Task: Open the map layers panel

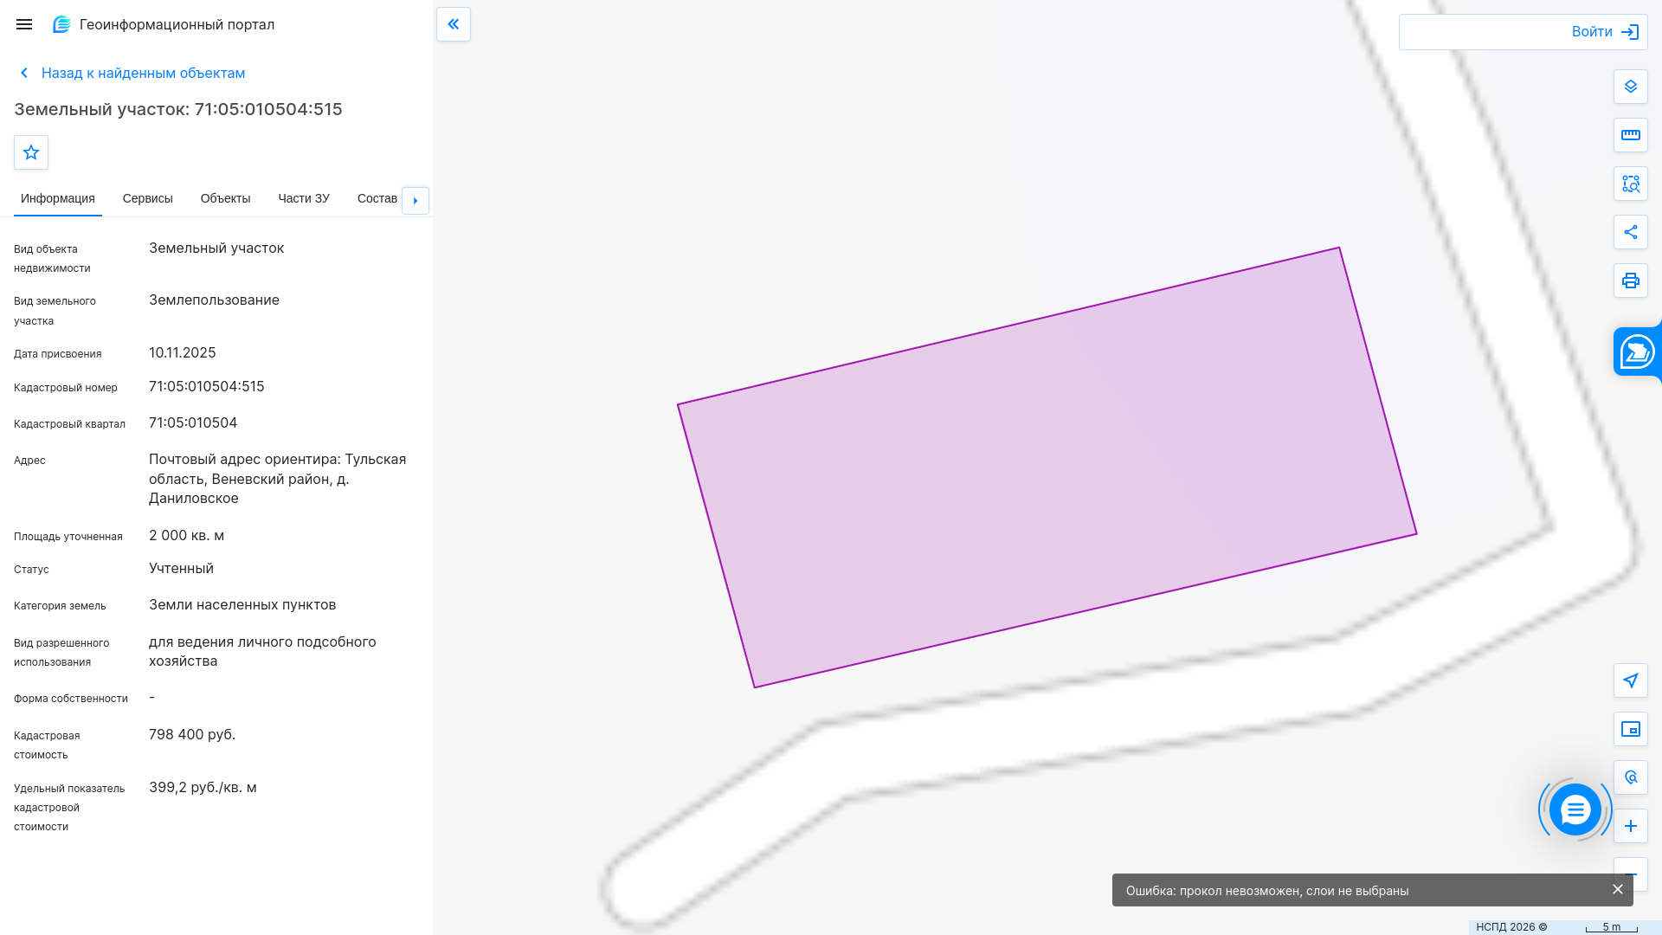Action: tap(1631, 87)
